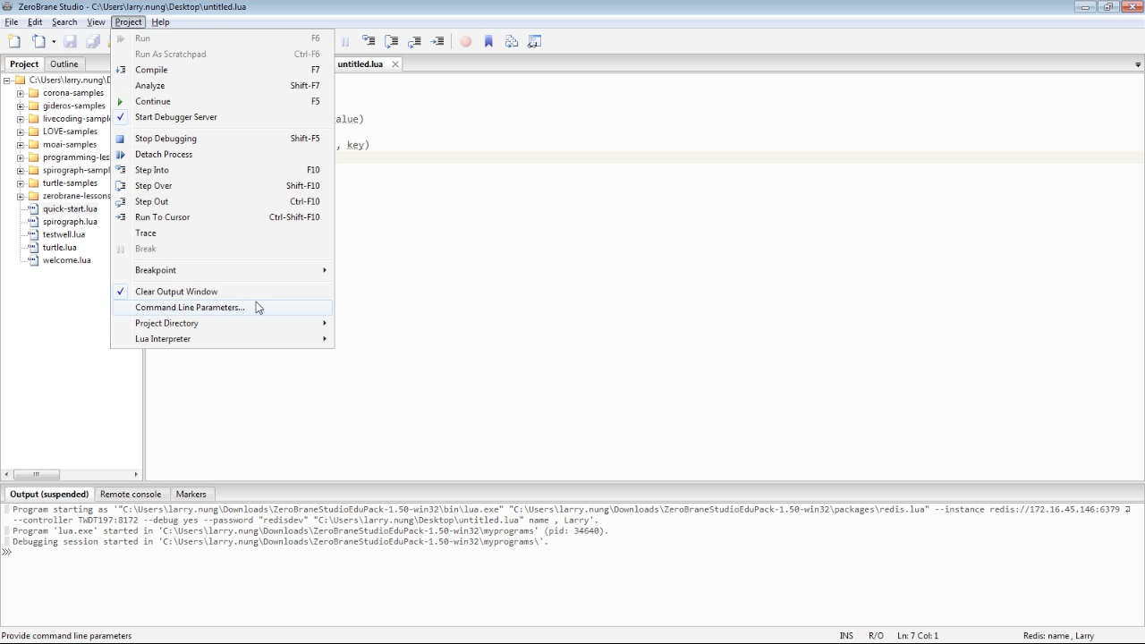Choose Trace from the Project menu
Screen dimensions: 1145x644
tap(222, 233)
